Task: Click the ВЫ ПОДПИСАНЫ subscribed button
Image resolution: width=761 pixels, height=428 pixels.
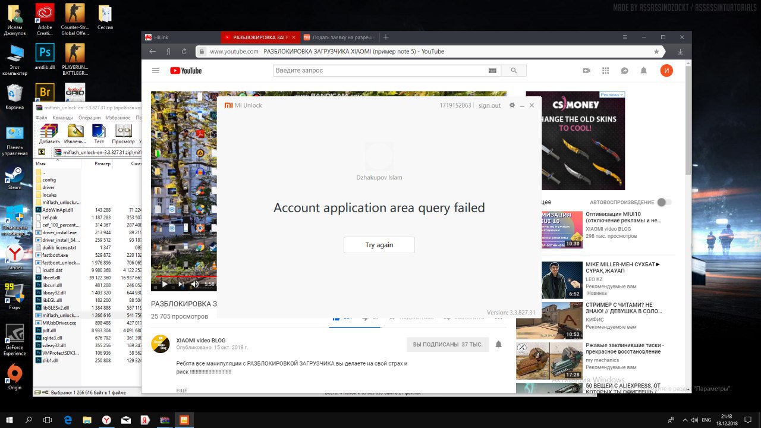Action: click(448, 345)
